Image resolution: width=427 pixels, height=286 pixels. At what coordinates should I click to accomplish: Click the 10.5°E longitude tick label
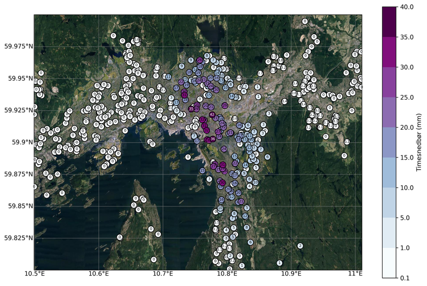[35, 275]
